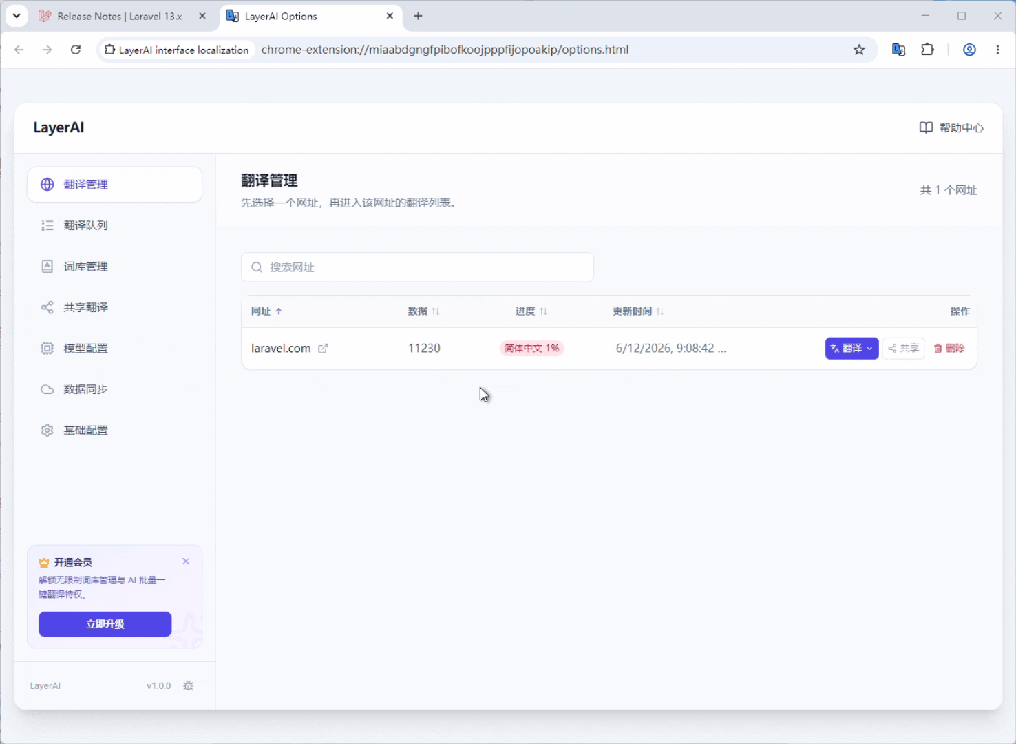Image resolution: width=1016 pixels, height=744 pixels.
Task: Open the Extensions puzzle menu
Action: (x=927, y=50)
